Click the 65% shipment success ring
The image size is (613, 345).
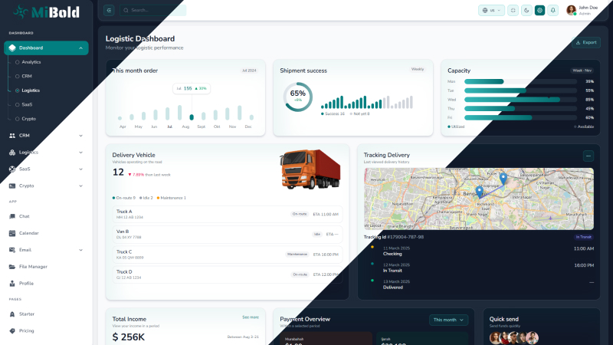(x=297, y=97)
